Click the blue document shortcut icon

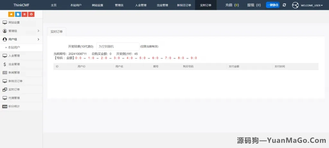click(18, 14)
